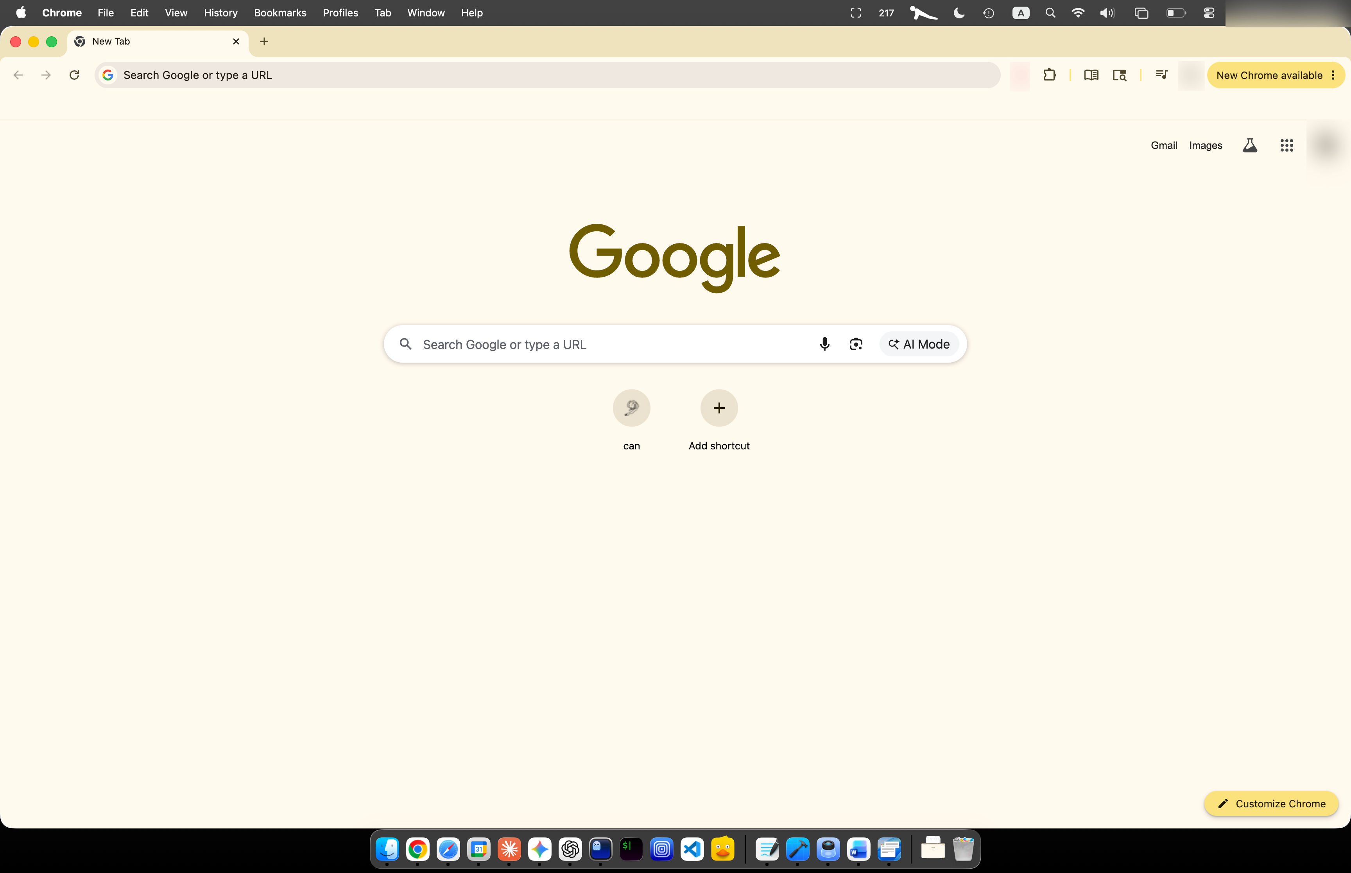Open the Extensions puzzle icon

click(1049, 75)
